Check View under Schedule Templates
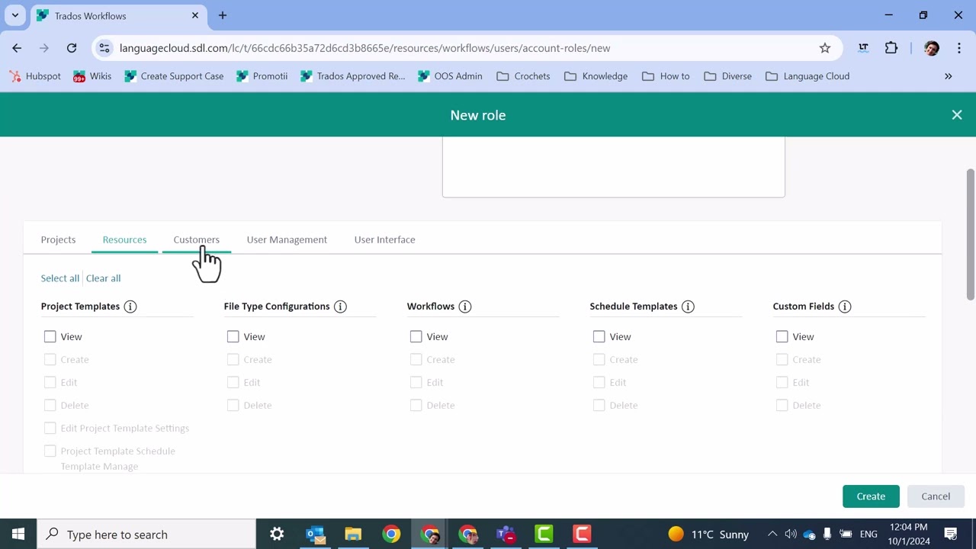The image size is (976, 549). [x=599, y=336]
